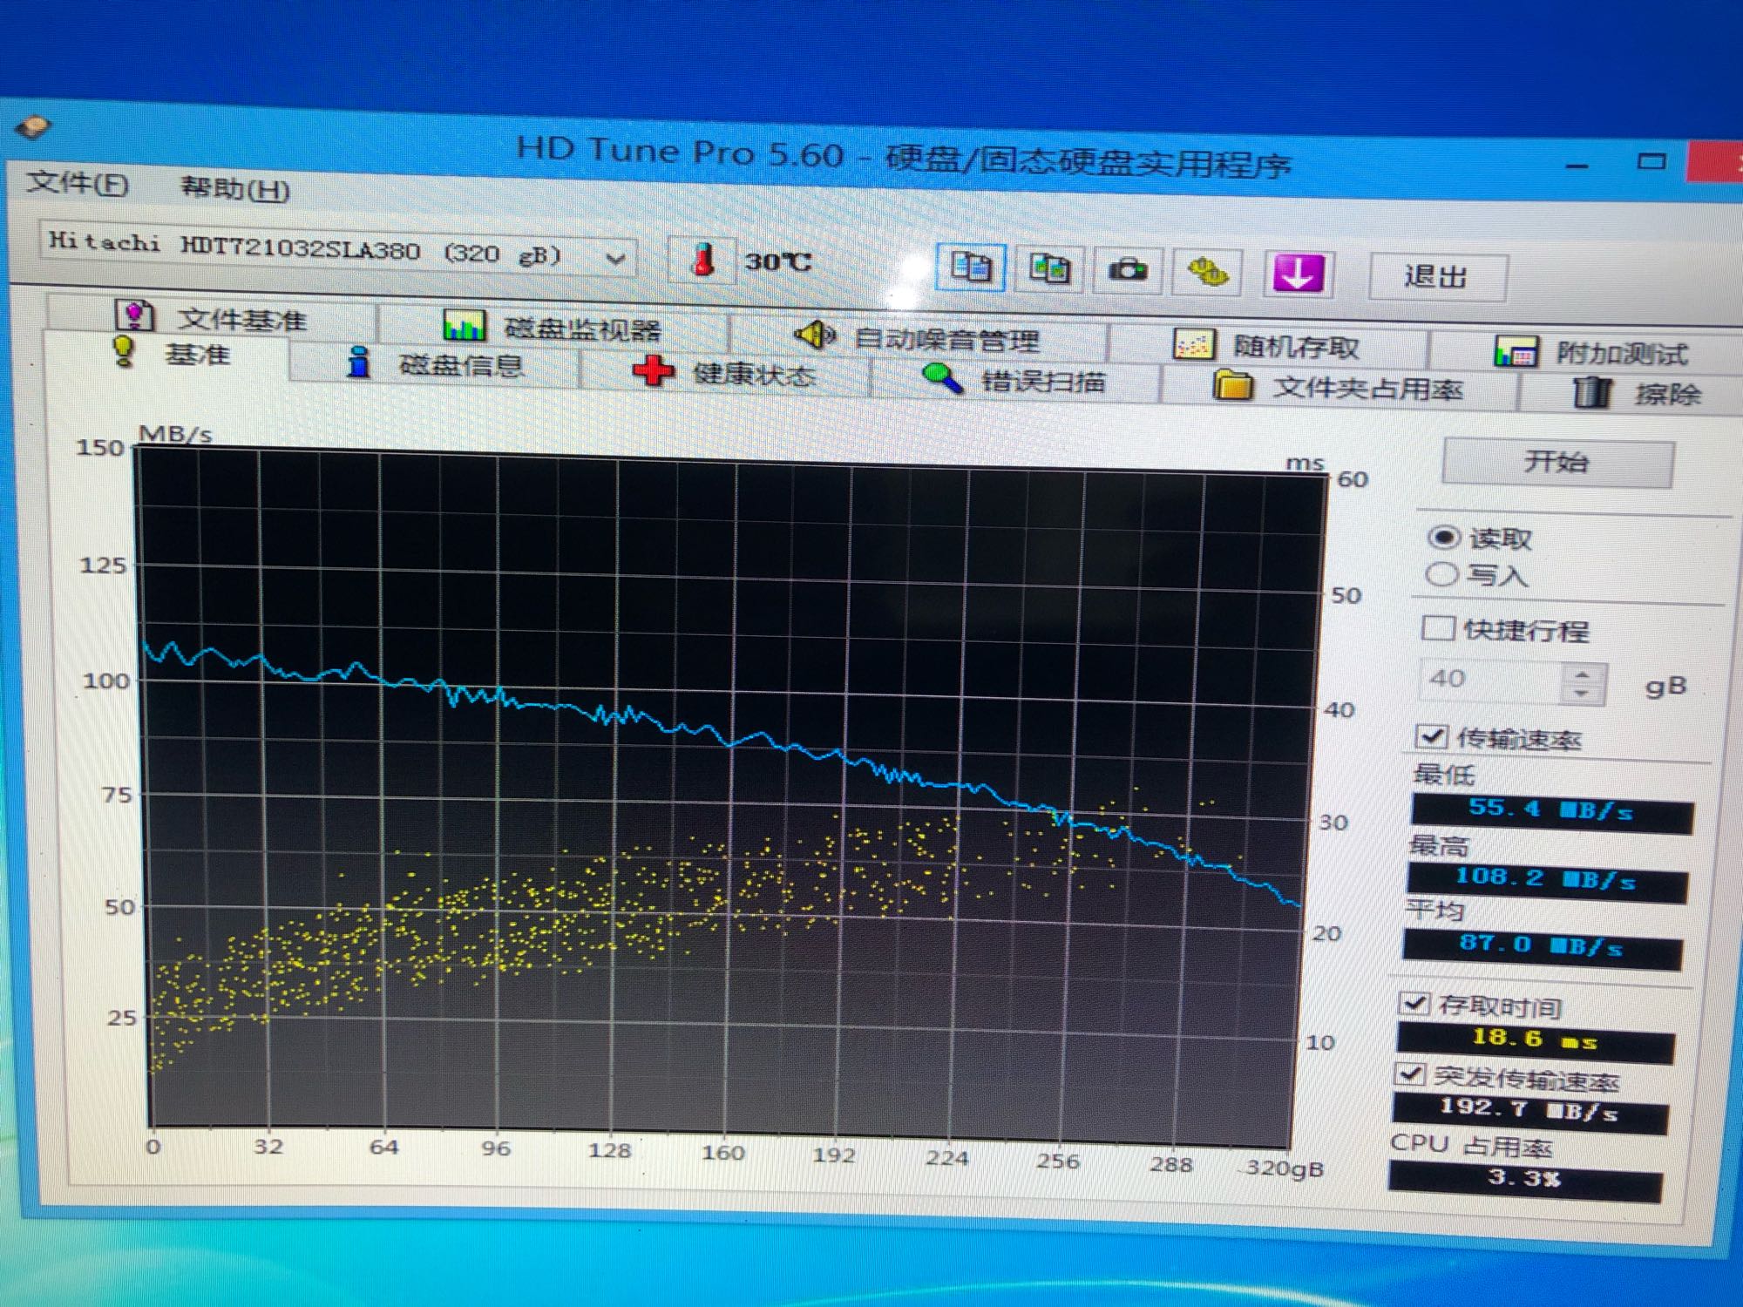Click the thermometer temperature icon
Image resolution: width=1743 pixels, height=1307 pixels.
click(702, 260)
